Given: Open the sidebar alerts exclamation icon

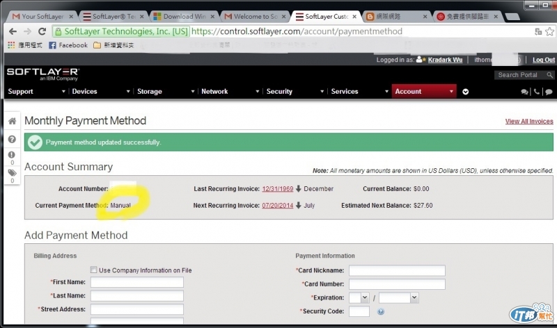Looking at the screenshot, I should pyautogui.click(x=12, y=154).
